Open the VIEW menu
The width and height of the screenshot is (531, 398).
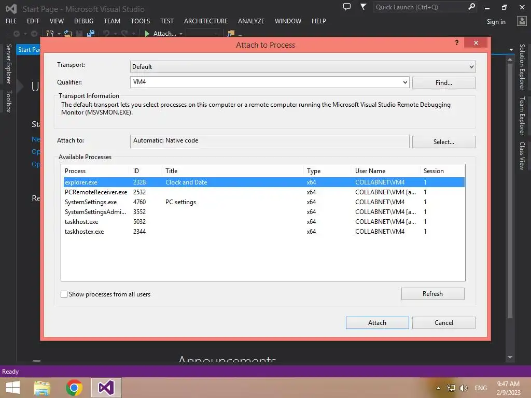[x=57, y=21]
